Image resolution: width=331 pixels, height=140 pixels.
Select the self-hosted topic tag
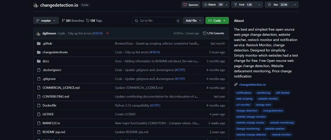(282, 93)
